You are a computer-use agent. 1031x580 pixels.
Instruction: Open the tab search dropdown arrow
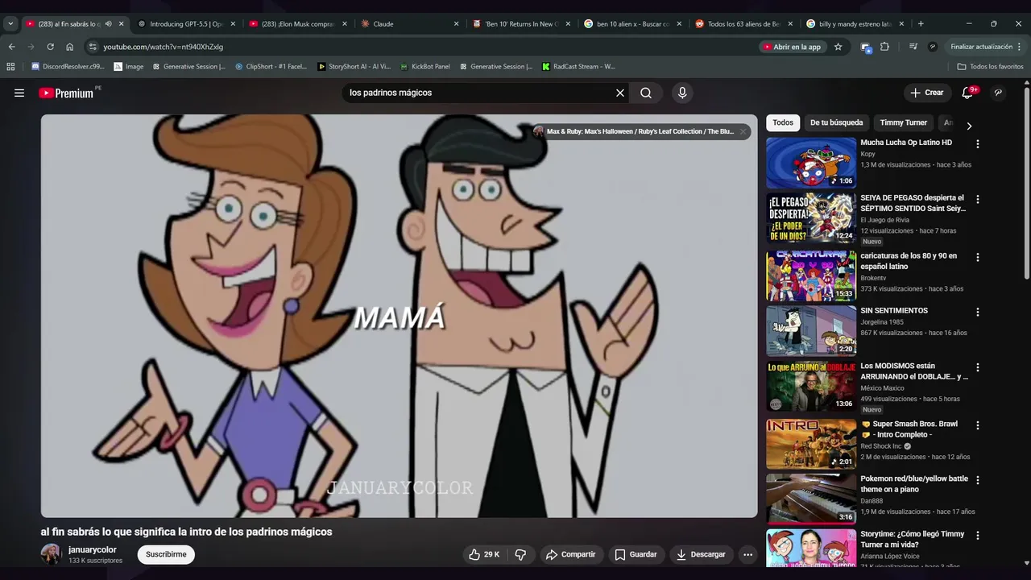10,24
